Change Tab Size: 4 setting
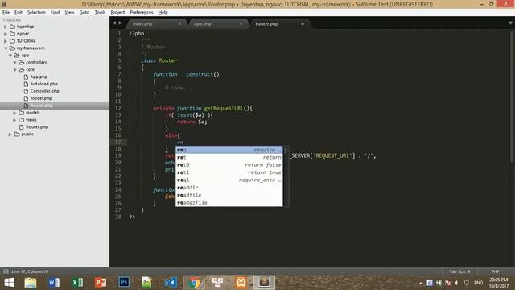 (x=459, y=271)
